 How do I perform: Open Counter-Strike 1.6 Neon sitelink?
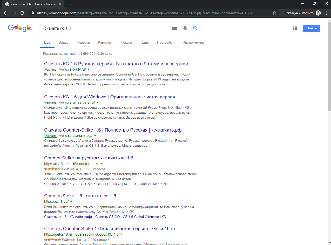(x=153, y=184)
